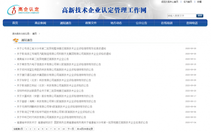Select the 政策文件 menu item
Viewport: 211px width, 133px height.
click(91, 23)
